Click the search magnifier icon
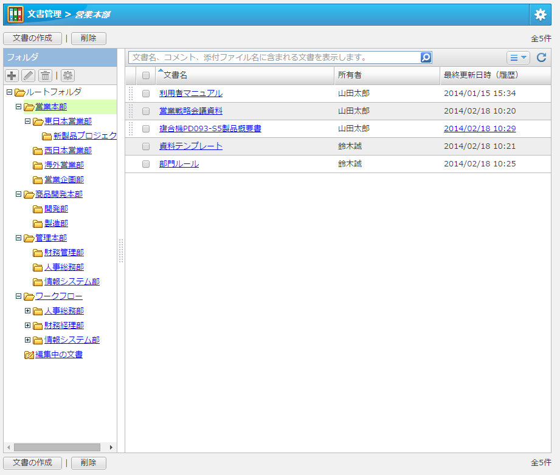 426,57
